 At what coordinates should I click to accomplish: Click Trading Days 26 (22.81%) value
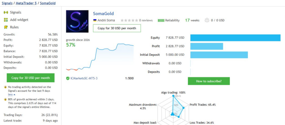pos(50,115)
